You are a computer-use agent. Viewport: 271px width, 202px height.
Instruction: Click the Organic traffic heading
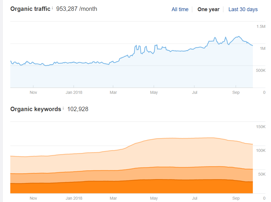(x=30, y=9)
